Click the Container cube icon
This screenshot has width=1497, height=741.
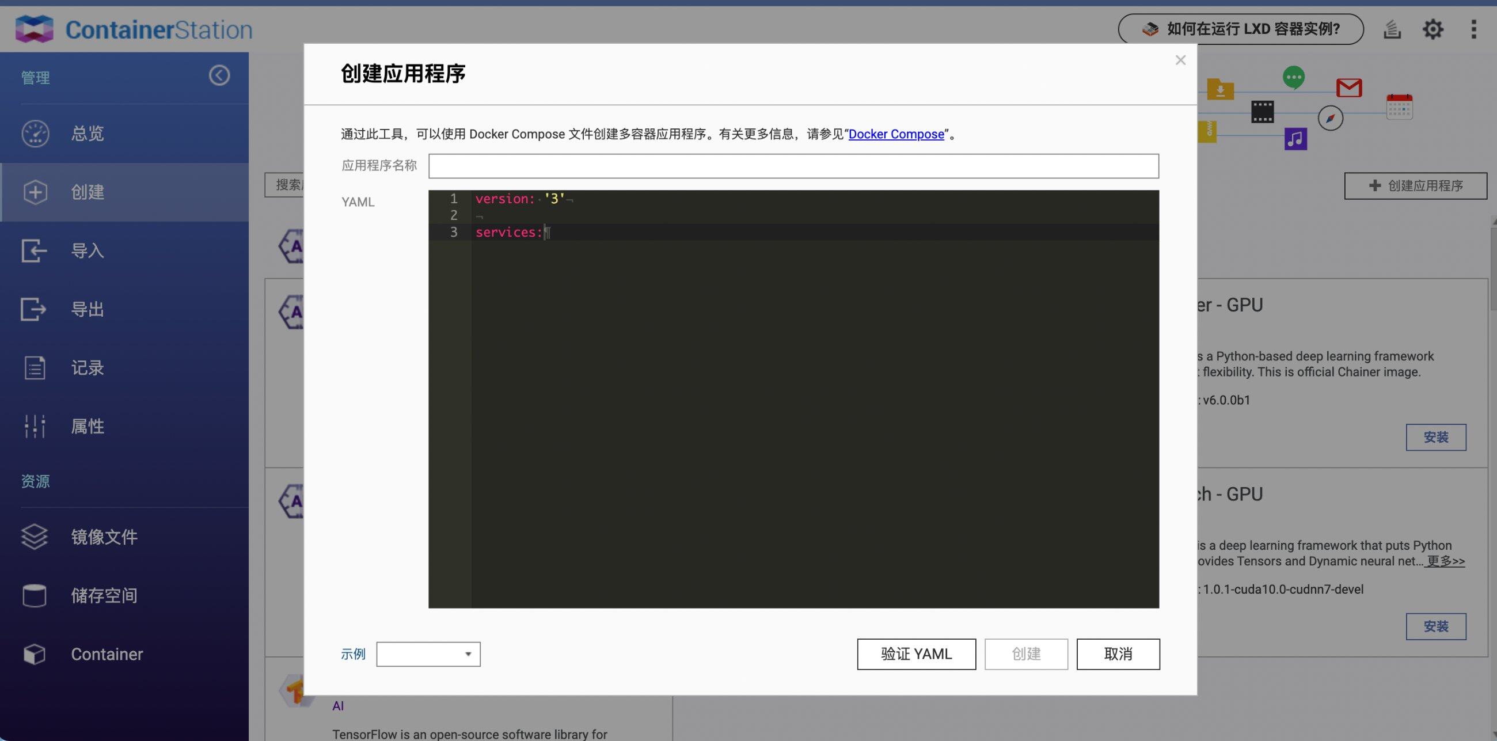point(35,655)
